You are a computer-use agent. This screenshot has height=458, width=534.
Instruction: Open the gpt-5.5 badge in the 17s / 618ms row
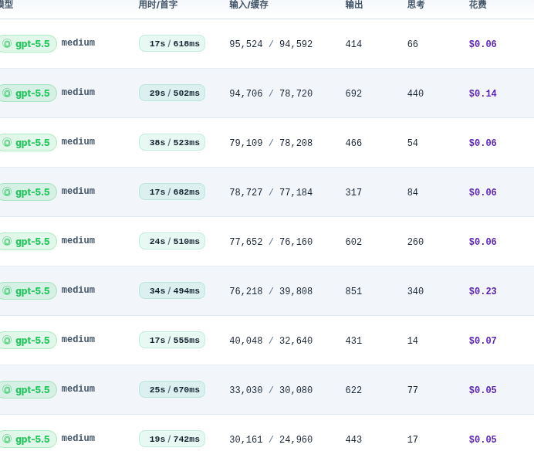(x=28, y=43)
